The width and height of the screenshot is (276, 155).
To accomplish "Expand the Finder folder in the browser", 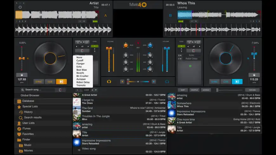I will click(x=19, y=139).
